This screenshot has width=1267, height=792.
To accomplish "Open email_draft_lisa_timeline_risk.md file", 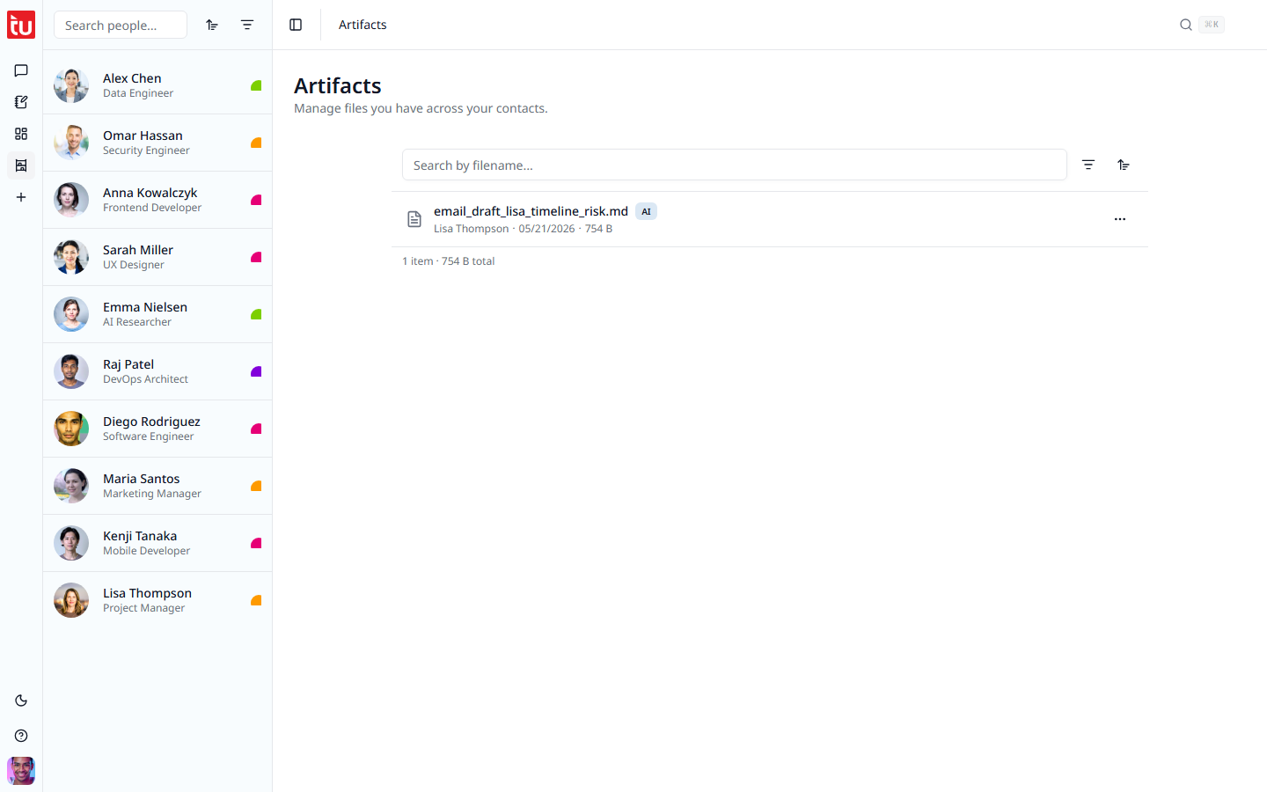I will [x=531, y=211].
